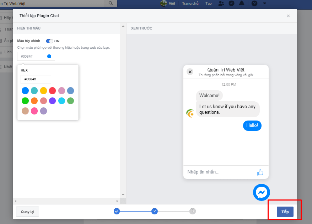Click the Tiếp button to continue
This screenshot has height=224, width=312.
tap(285, 212)
